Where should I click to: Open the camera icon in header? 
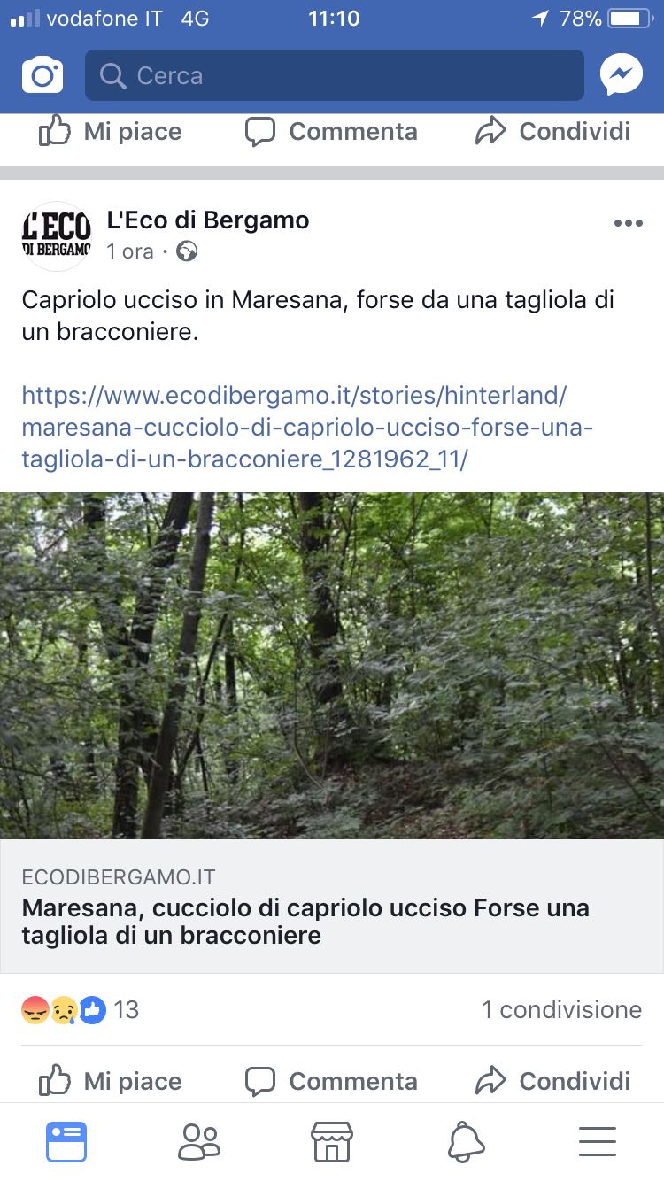[42, 75]
